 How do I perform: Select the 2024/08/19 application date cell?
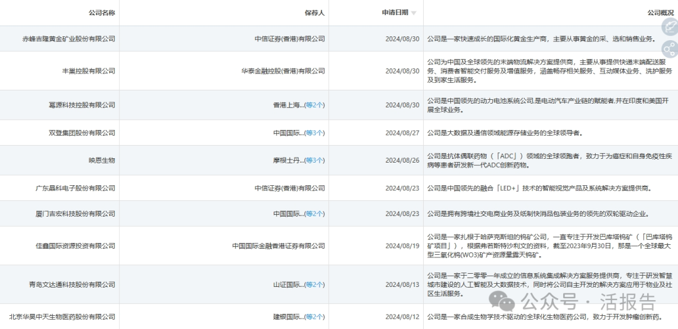coord(402,246)
